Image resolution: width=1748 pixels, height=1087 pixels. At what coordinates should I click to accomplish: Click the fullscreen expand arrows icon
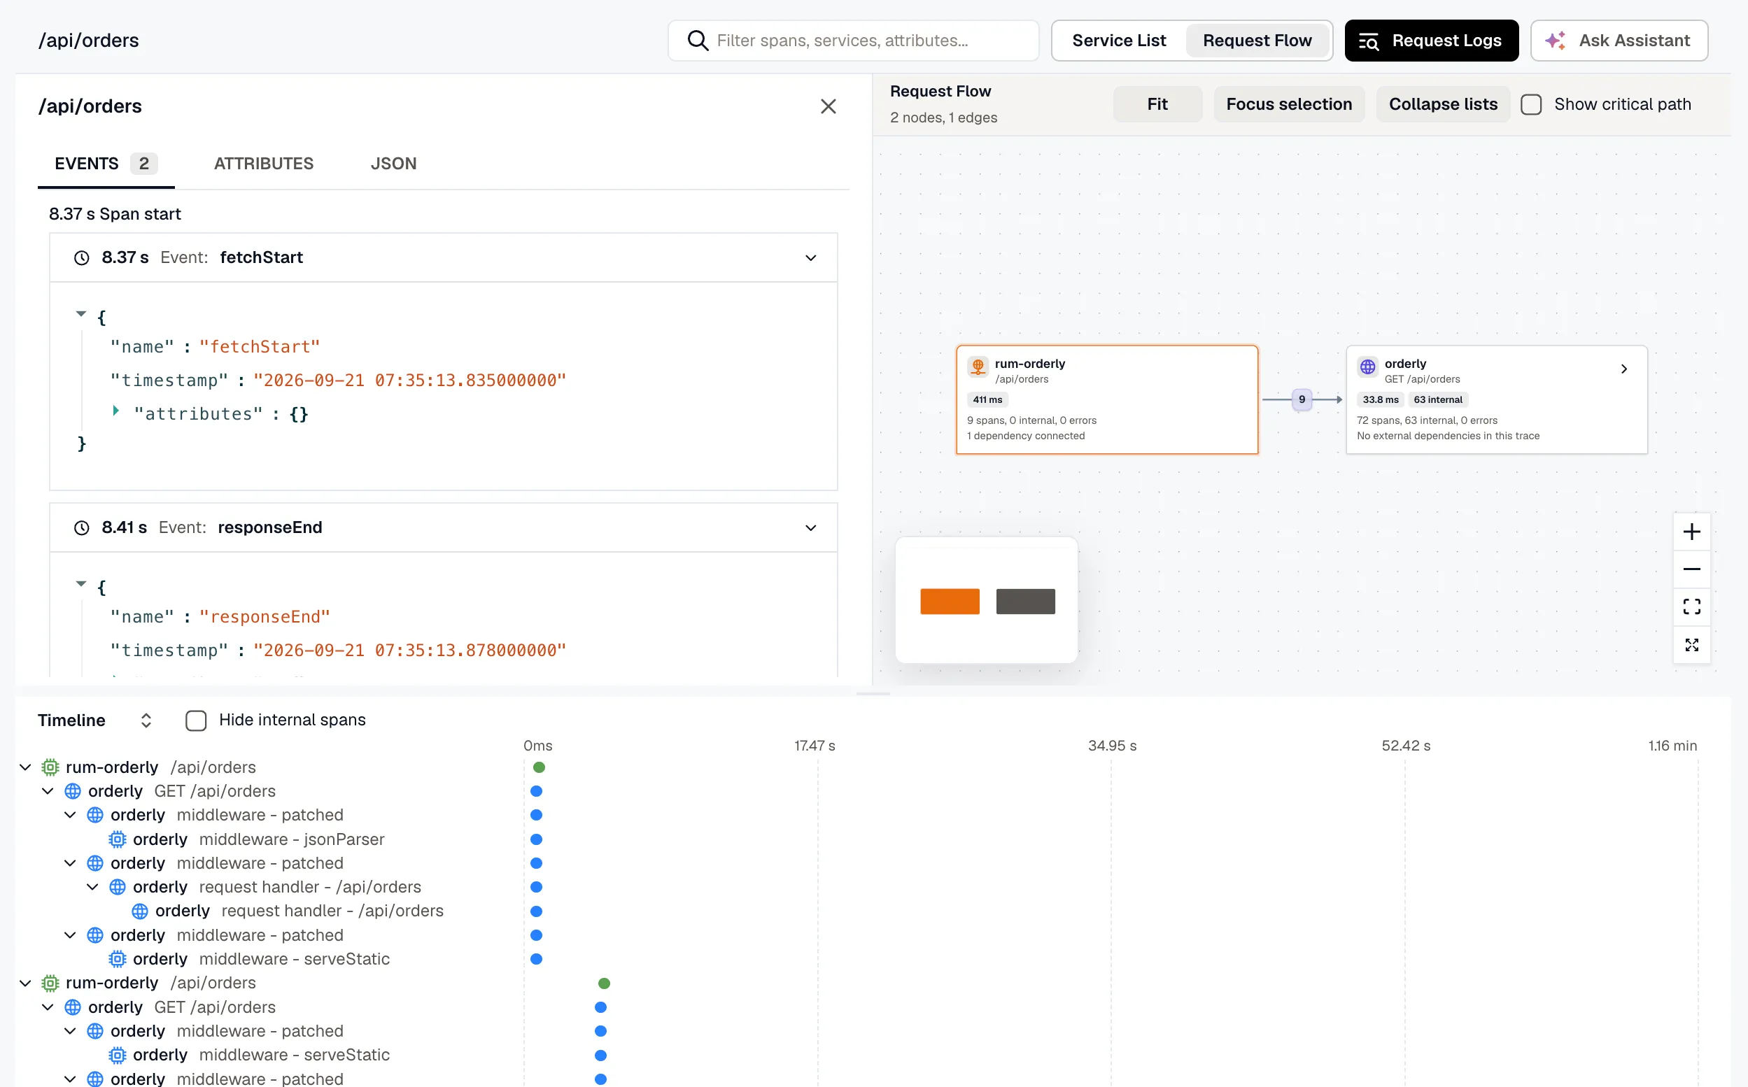[1692, 645]
